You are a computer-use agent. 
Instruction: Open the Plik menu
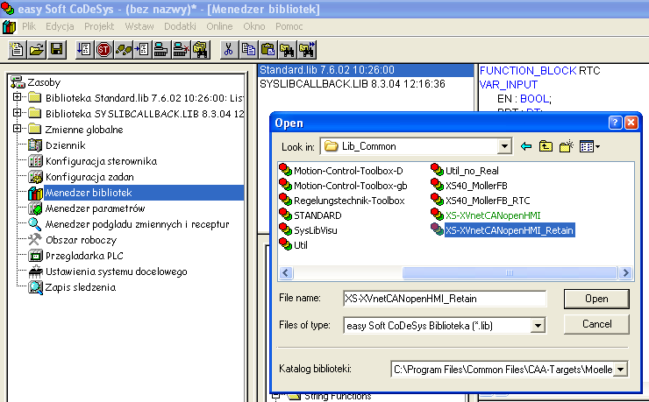(x=29, y=26)
